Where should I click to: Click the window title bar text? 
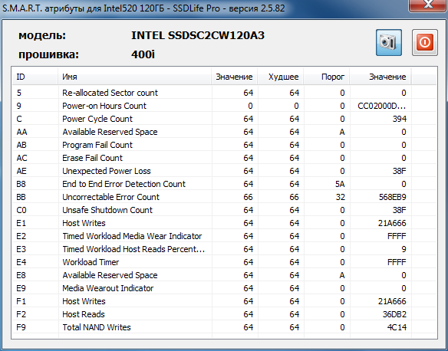(x=143, y=8)
